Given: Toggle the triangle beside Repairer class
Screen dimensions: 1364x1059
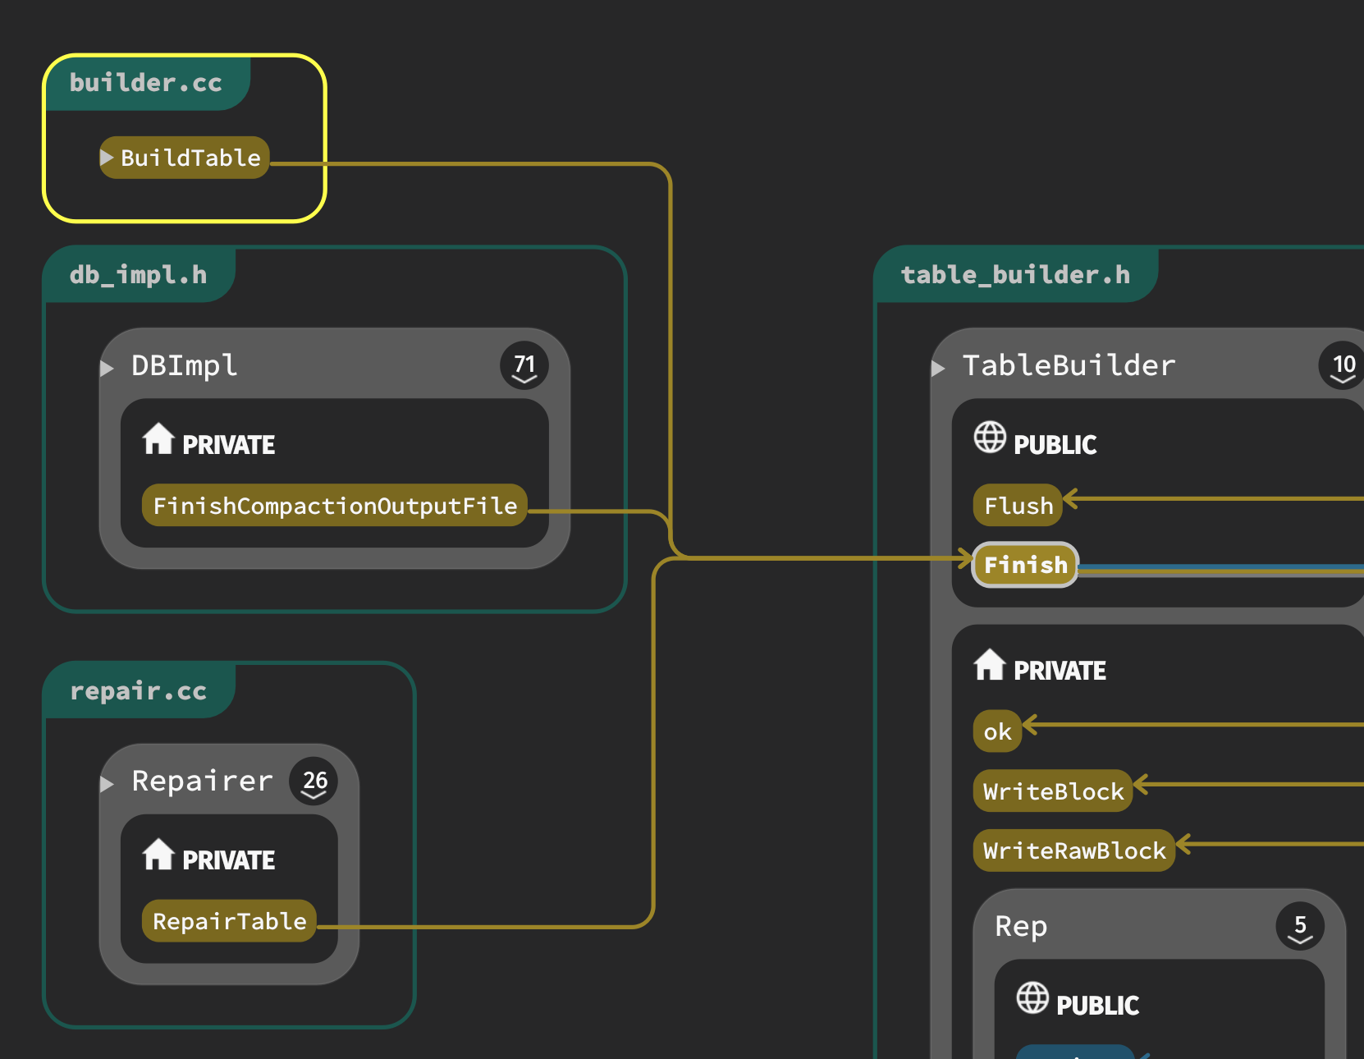Looking at the screenshot, I should [107, 783].
